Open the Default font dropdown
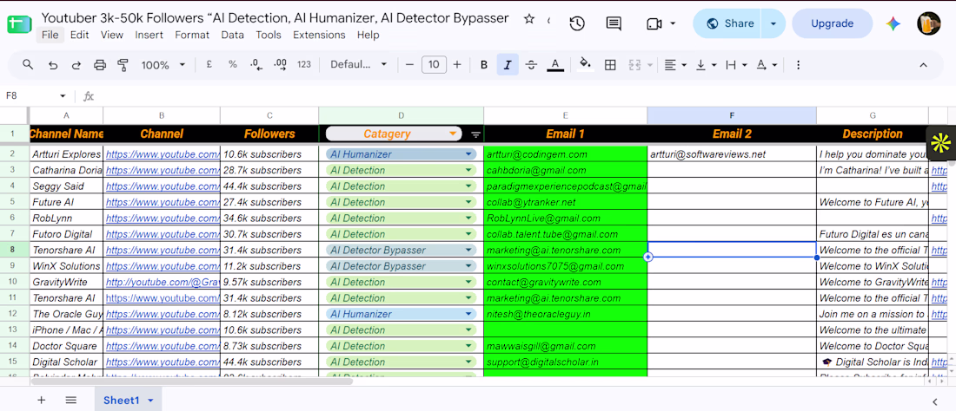 tap(358, 64)
